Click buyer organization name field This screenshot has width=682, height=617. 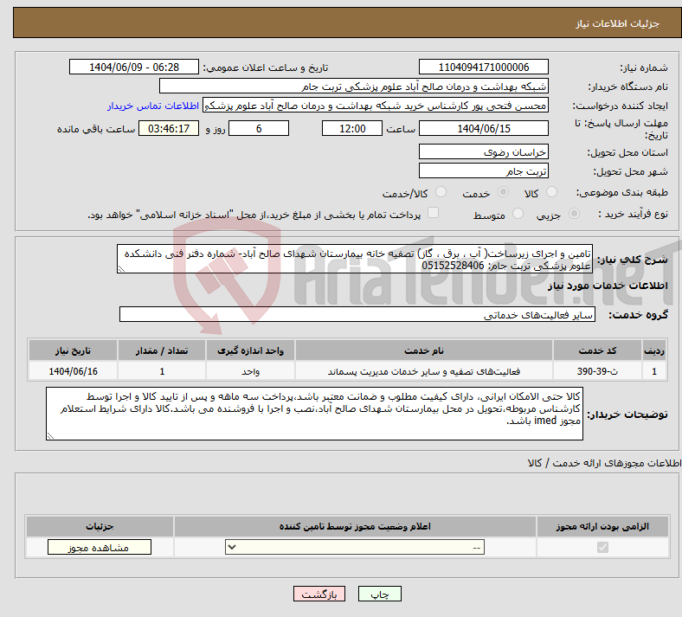tap(354, 86)
